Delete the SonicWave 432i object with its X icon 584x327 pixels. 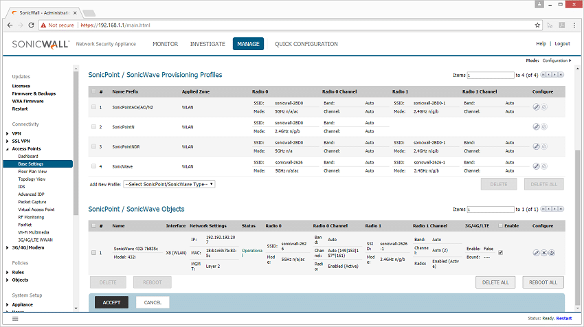(544, 253)
